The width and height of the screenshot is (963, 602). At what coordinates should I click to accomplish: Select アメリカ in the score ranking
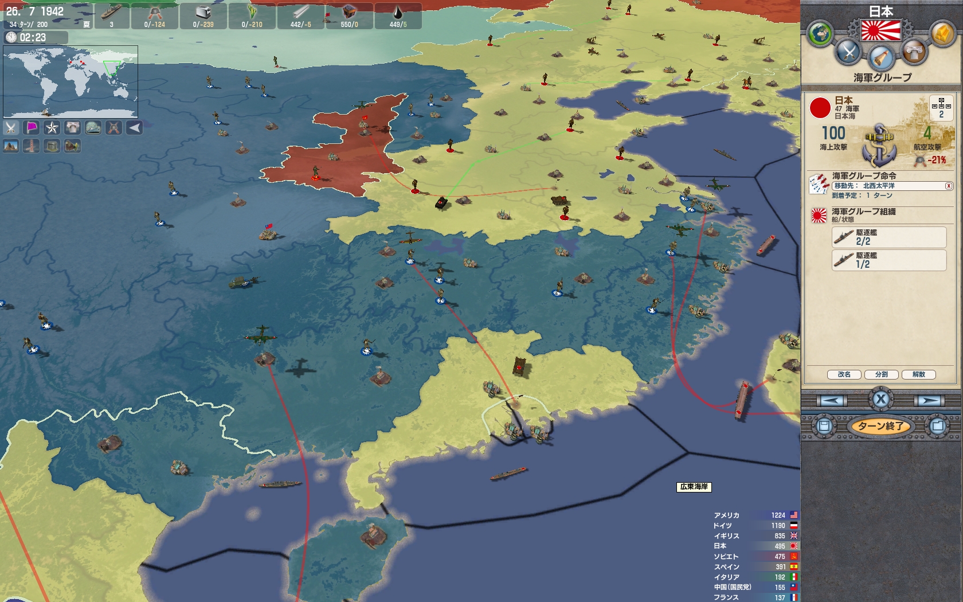(x=755, y=515)
